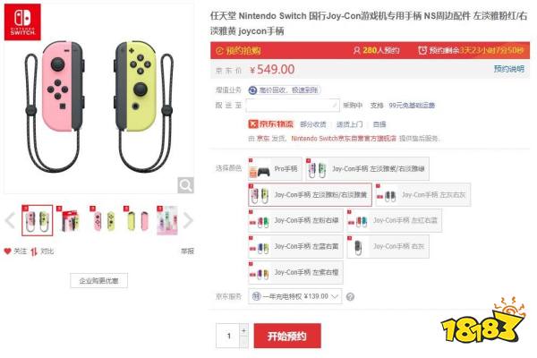The width and height of the screenshot is (537, 358).
Task: Select Joy-Con 左粉右绿 option
Action: point(295,221)
